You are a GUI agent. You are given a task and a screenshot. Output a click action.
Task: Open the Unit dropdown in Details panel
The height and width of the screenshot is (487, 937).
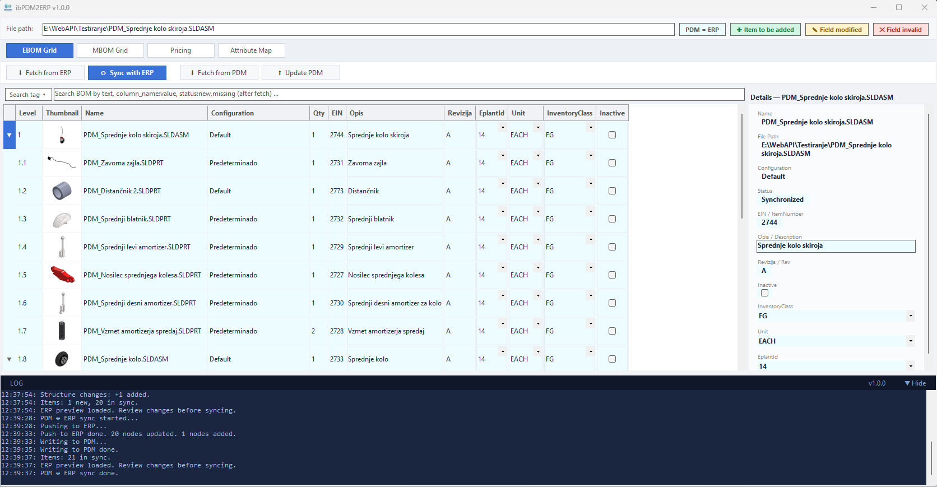[911, 341]
